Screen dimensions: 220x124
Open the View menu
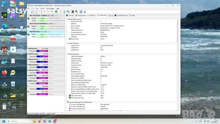pos(37,9)
